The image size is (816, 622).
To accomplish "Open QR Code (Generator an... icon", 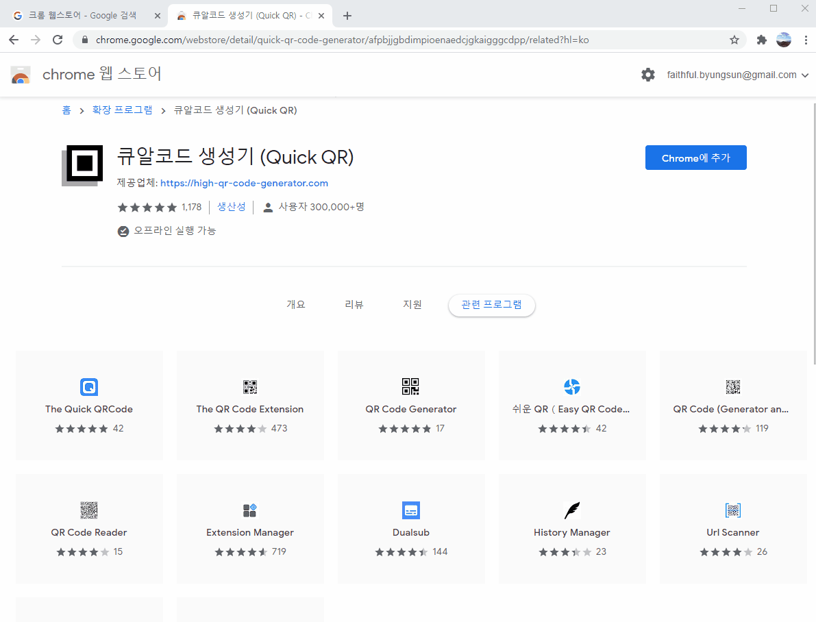I will (732, 387).
